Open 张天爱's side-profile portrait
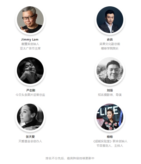This screenshot has width=141, height=164. pos(30,117)
